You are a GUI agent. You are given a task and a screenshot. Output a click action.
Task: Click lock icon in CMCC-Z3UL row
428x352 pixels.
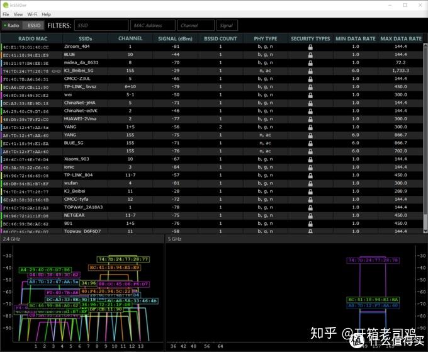tap(310, 79)
